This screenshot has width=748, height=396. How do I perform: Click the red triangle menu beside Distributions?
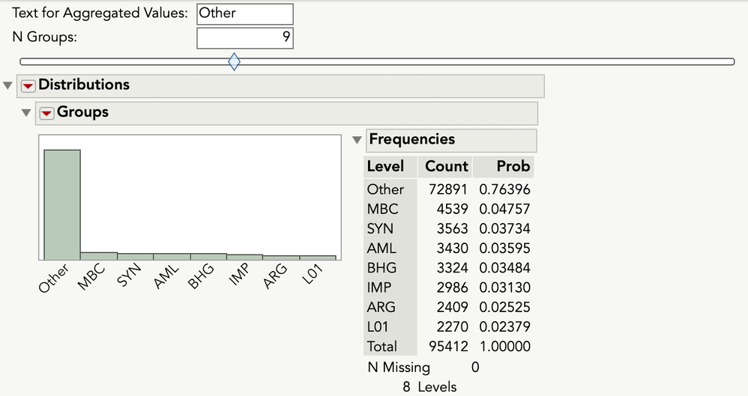click(x=28, y=85)
